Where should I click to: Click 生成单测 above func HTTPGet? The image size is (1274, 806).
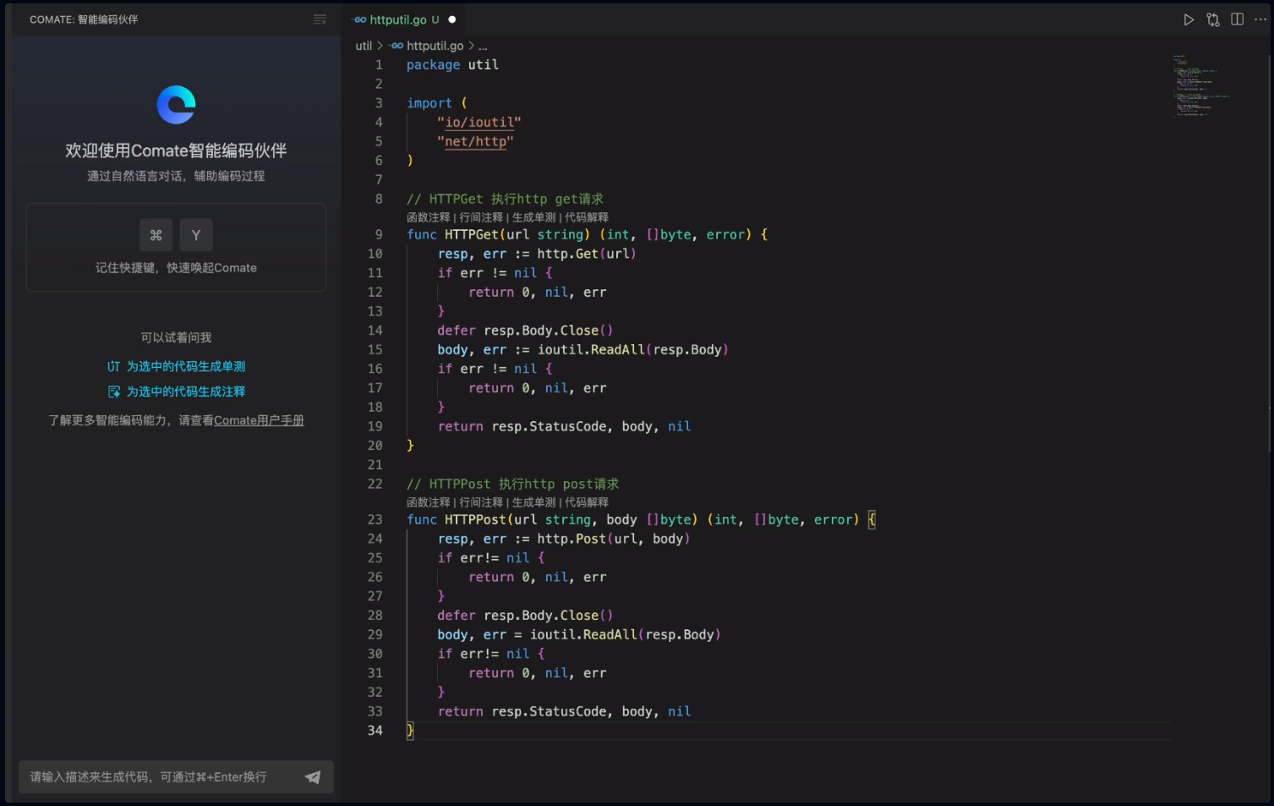pos(534,217)
